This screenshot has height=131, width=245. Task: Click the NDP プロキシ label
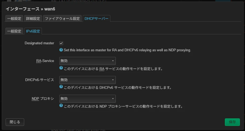pyautogui.click(x=43, y=99)
